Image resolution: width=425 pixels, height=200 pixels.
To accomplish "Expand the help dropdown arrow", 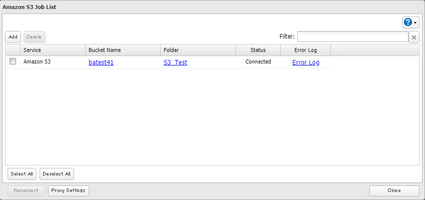I will [x=415, y=23].
